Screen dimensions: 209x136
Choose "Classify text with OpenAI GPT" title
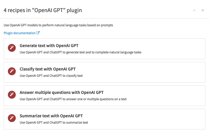click(48, 69)
